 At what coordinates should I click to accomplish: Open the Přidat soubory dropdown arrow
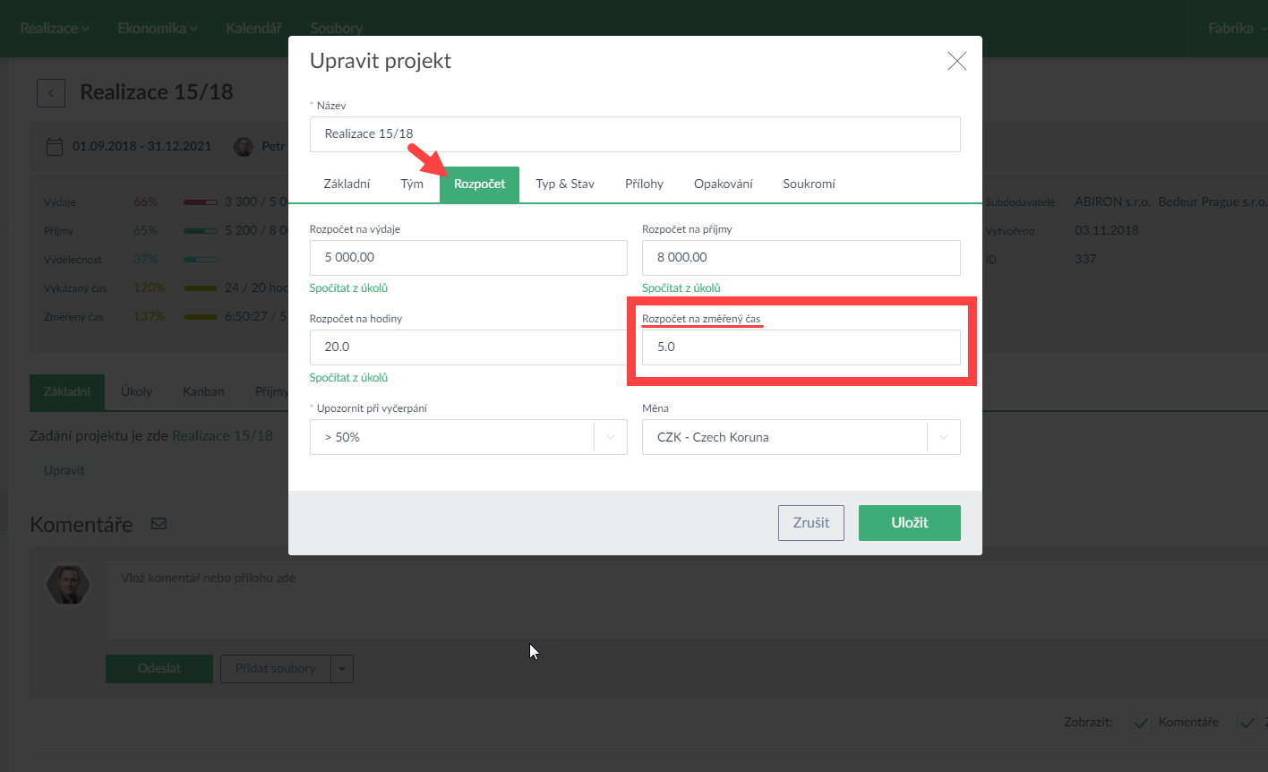(x=342, y=669)
